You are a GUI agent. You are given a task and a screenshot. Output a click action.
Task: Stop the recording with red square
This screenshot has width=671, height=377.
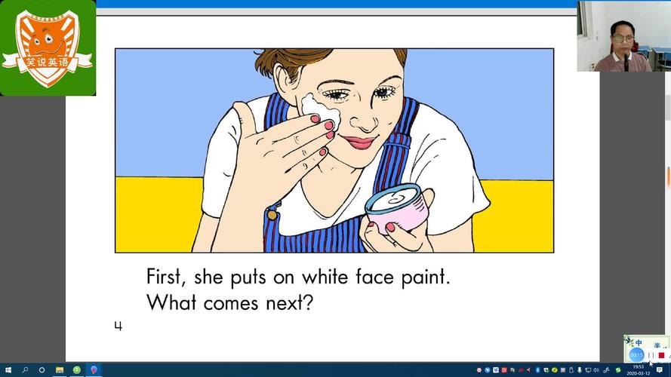coord(662,355)
